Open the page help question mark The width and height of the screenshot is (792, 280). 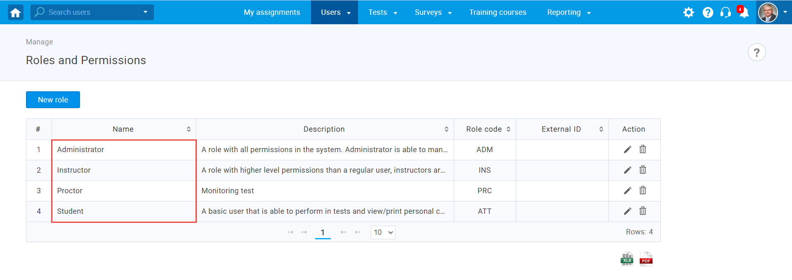coord(757,52)
